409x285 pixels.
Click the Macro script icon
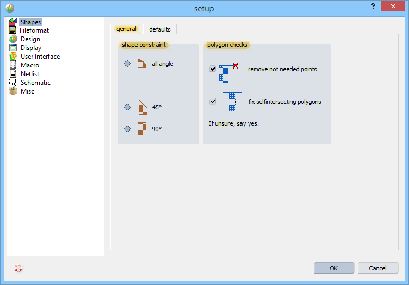[13, 65]
